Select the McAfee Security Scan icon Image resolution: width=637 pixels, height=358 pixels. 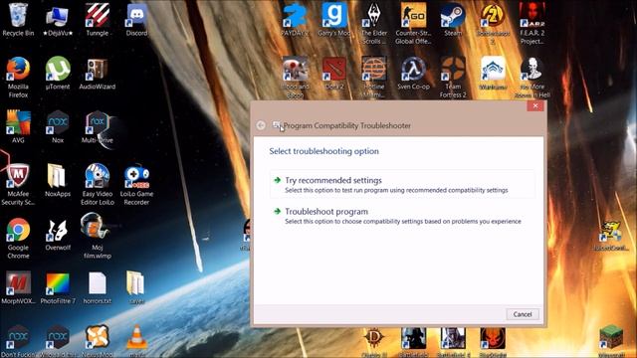tap(18, 185)
